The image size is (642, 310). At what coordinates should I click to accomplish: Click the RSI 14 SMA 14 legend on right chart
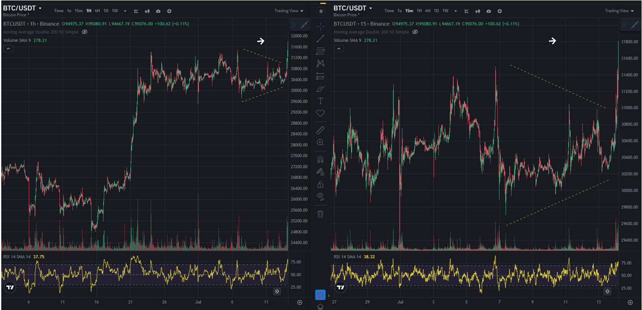[347, 257]
